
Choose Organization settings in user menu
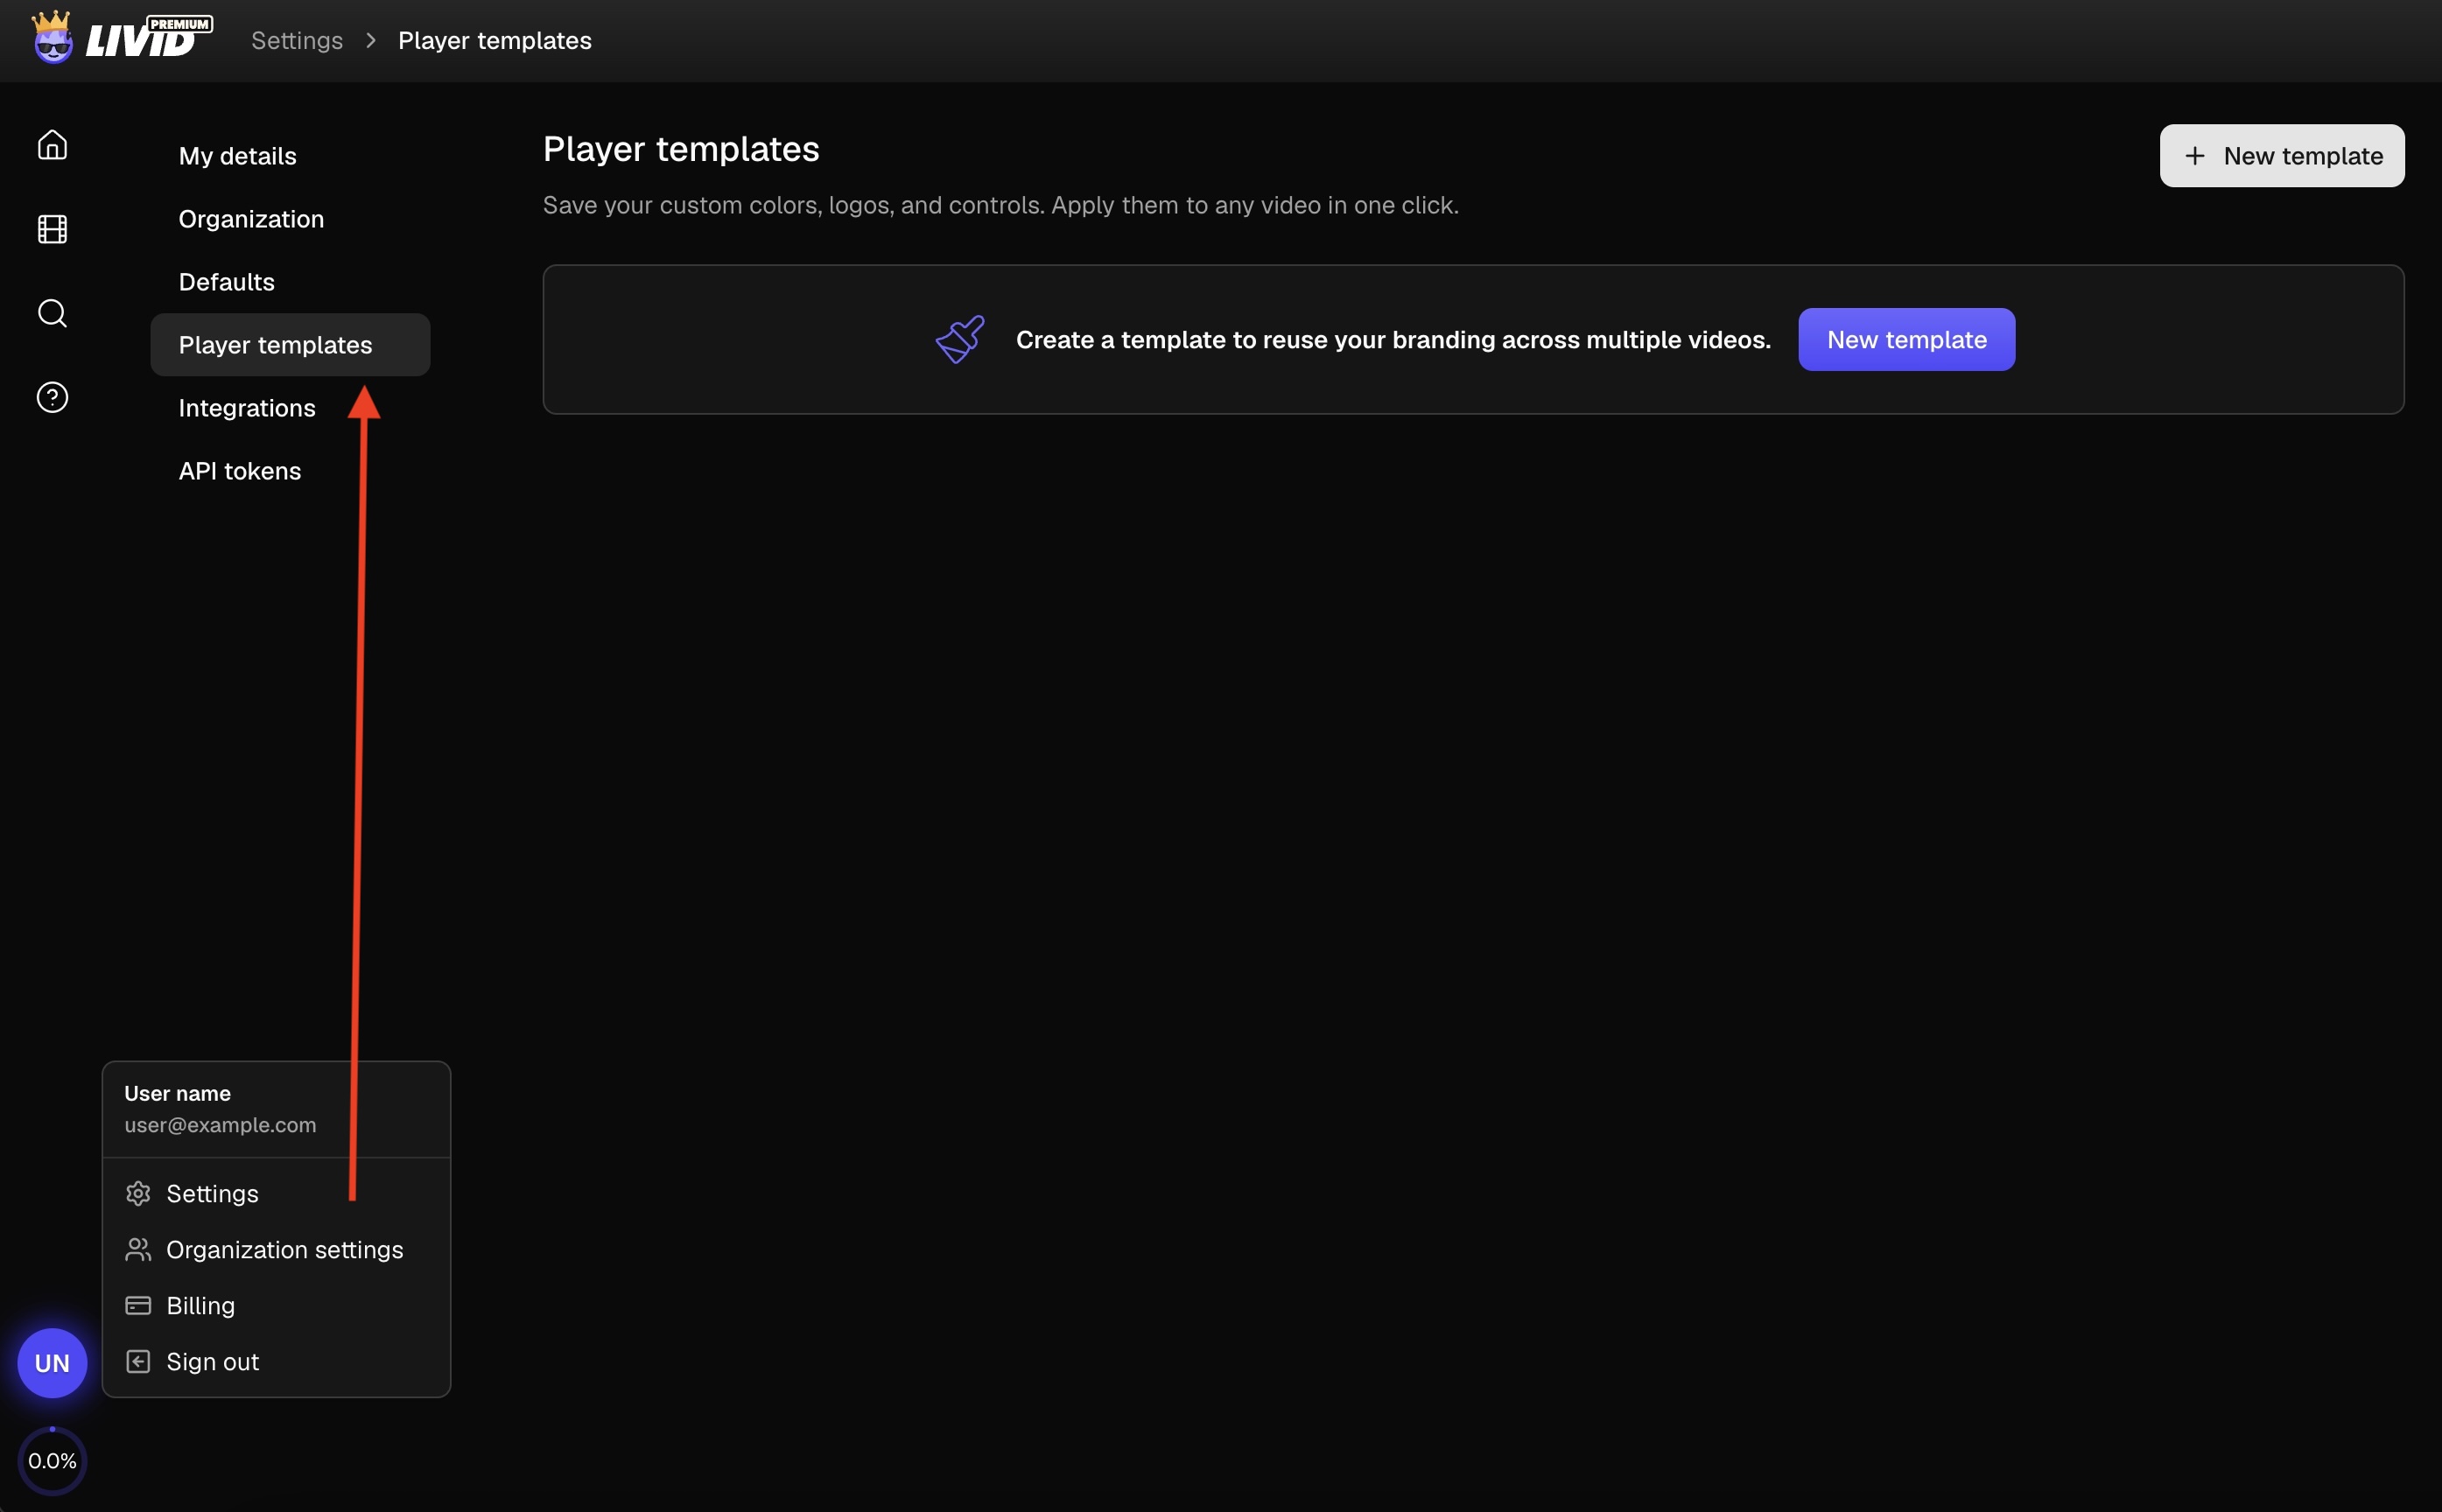point(276,1249)
